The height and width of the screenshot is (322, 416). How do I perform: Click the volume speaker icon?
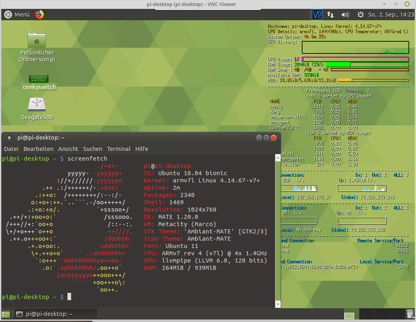point(345,15)
